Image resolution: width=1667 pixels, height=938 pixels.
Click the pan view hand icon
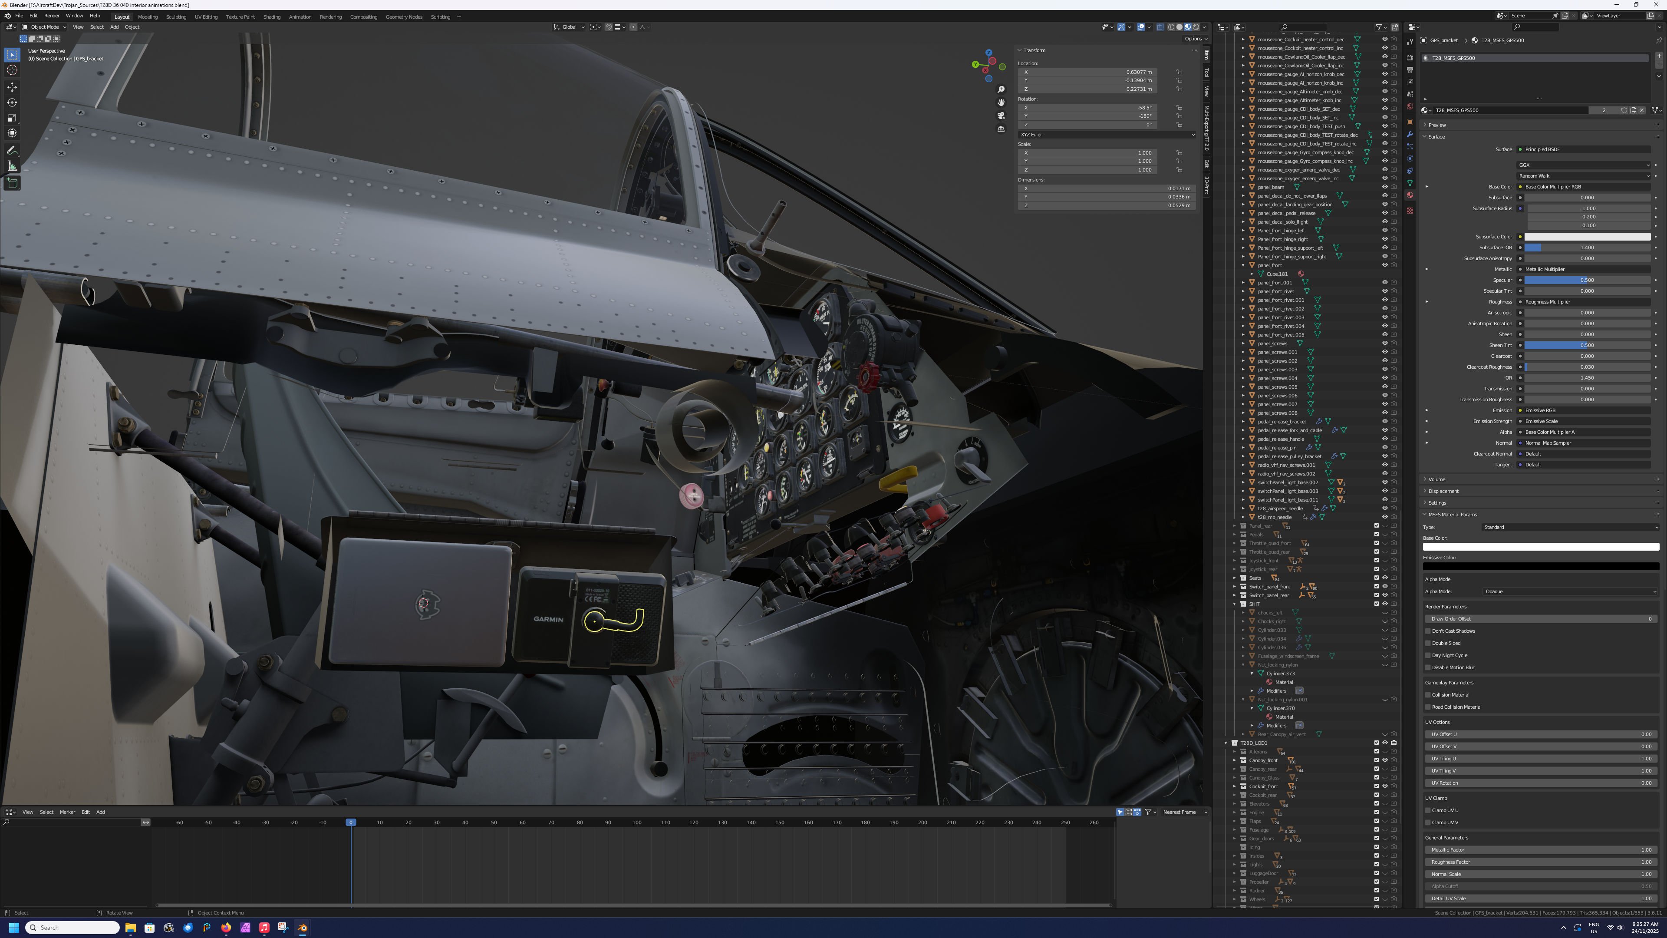pyautogui.click(x=1001, y=102)
